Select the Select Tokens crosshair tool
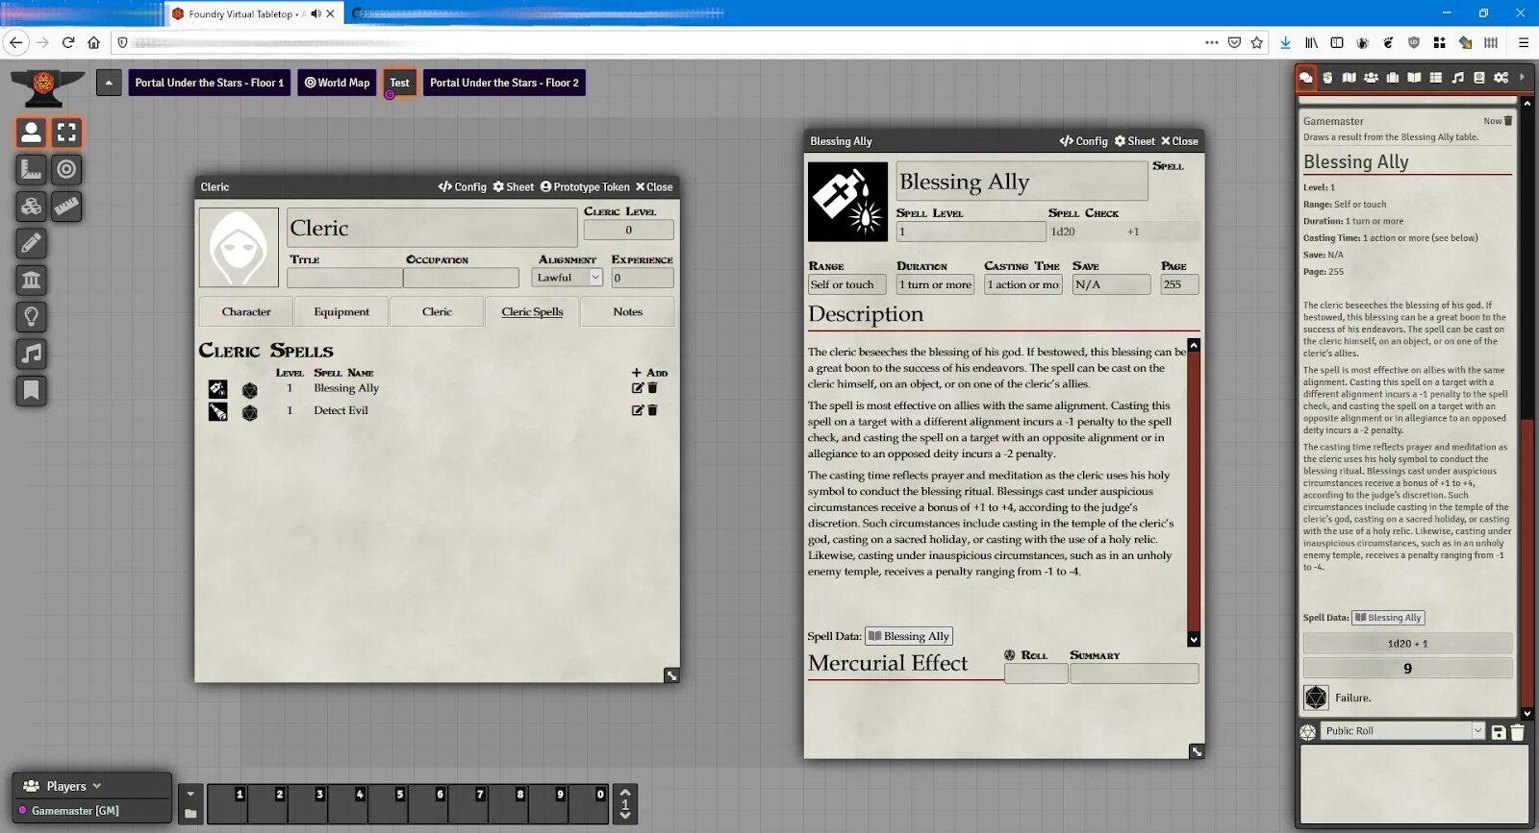This screenshot has width=1539, height=833. coord(66,133)
